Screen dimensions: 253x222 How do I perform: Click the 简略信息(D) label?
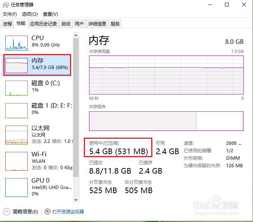tap(25, 211)
